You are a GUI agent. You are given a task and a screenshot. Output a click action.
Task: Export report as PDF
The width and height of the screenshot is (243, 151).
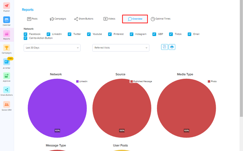tap(164, 47)
